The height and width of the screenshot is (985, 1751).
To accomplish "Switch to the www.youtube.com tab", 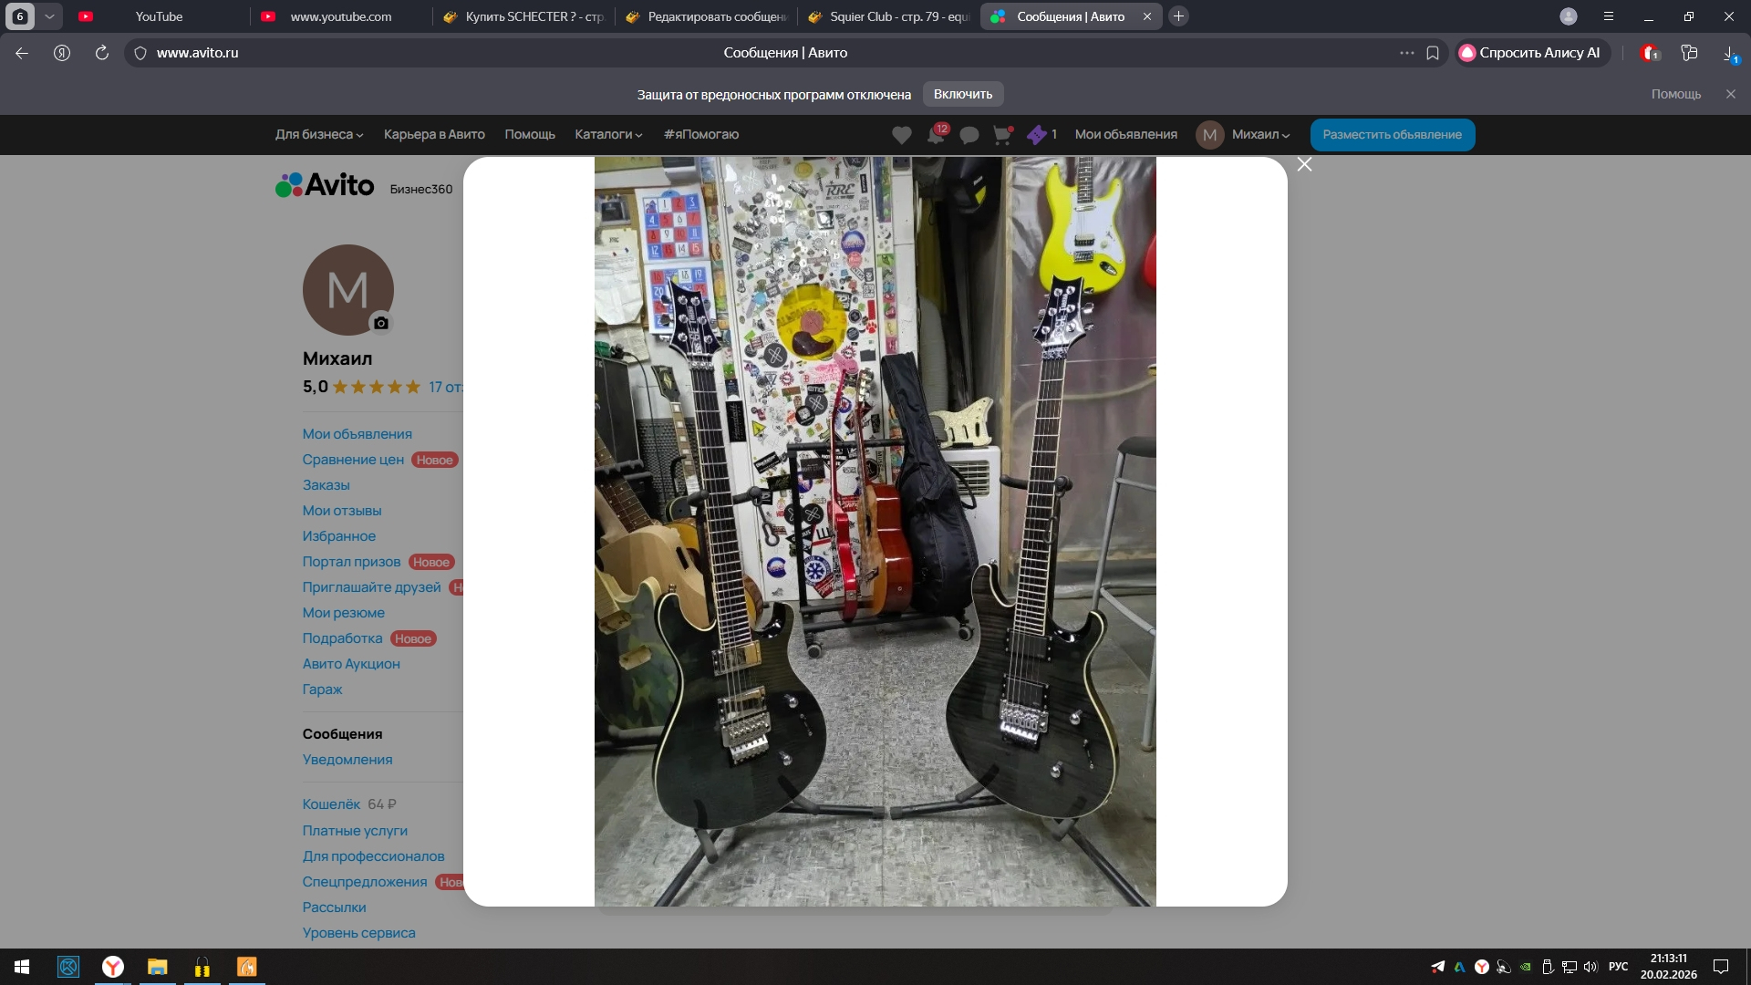I will 340,16.
